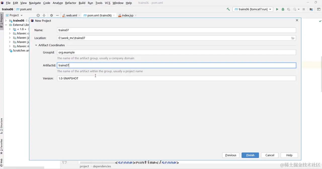Viewport: 322px width, 169px height.
Task: Click the IntelliJ logo in the title bar
Action: (2, 3)
